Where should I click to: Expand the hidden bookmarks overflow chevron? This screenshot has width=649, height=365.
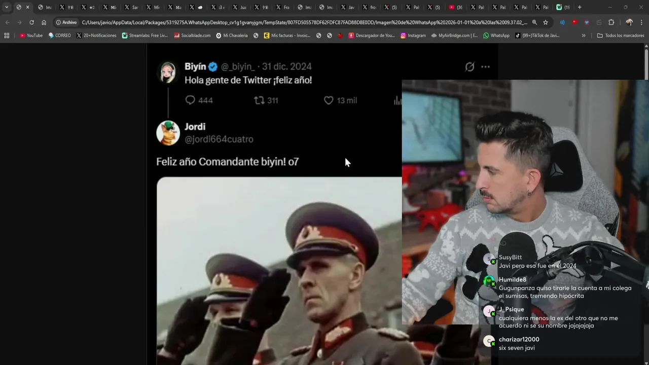coord(584,35)
